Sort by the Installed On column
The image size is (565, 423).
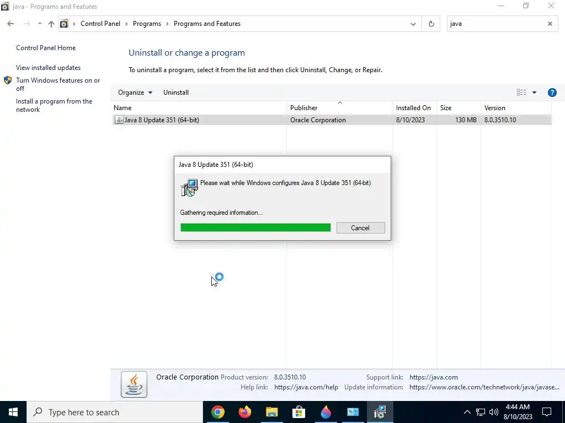coord(413,108)
